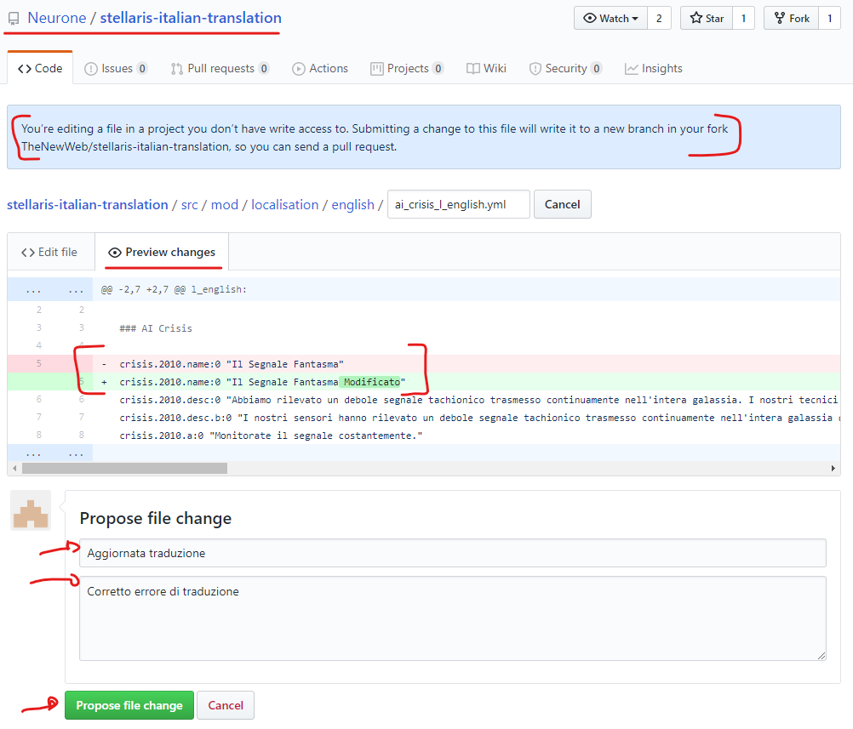Fork the repository

tap(792, 19)
